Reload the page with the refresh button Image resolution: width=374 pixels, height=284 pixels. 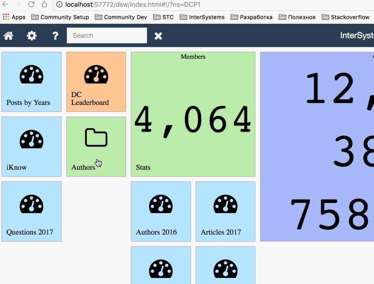coord(31,5)
